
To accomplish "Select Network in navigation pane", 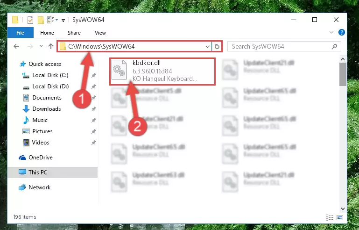I will 39,187.
